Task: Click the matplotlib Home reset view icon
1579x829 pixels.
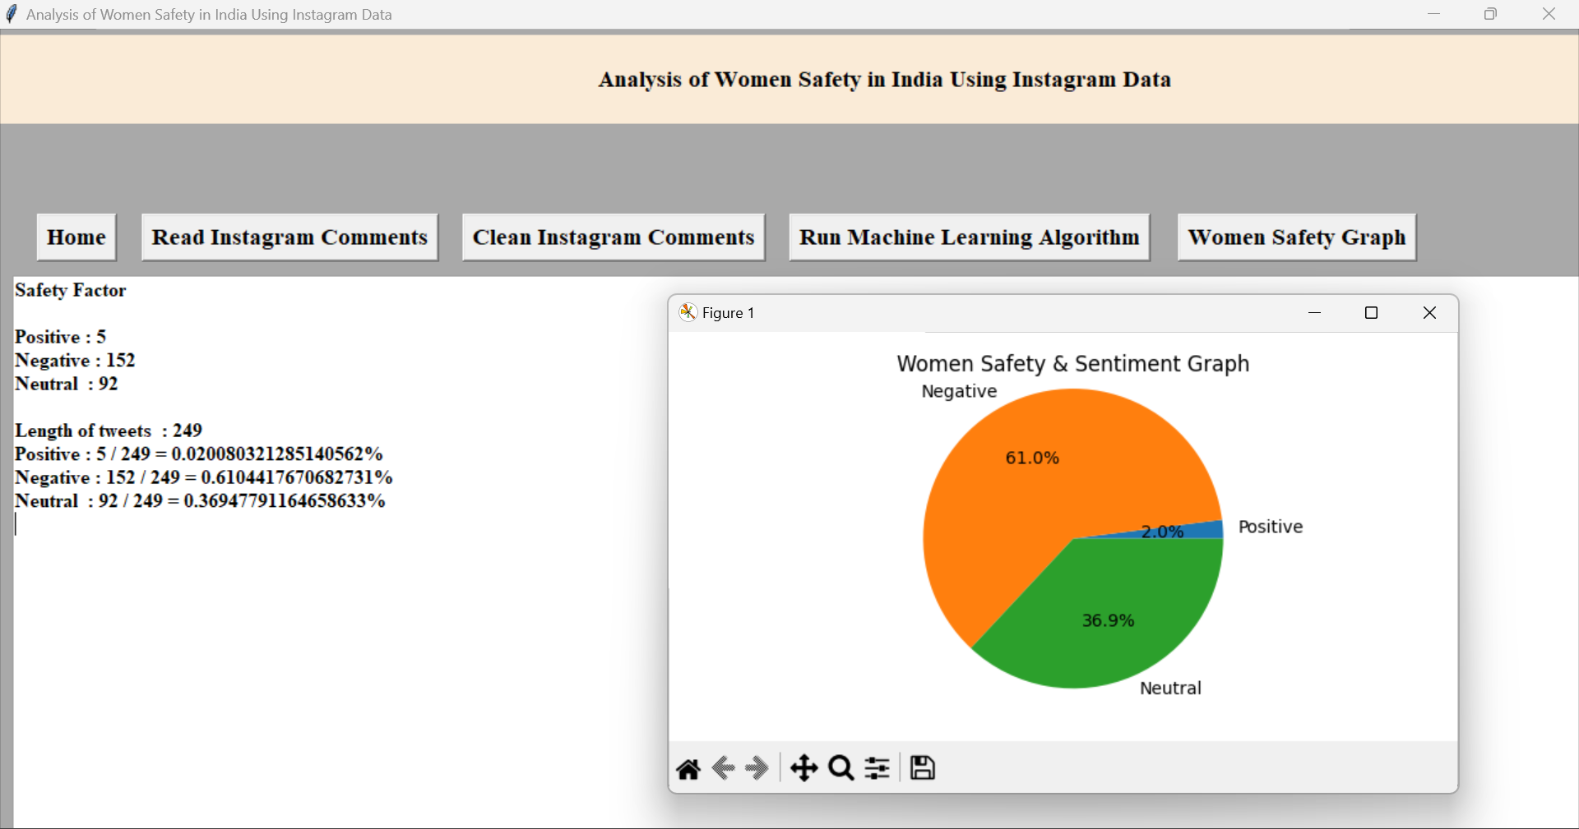Action: coord(688,769)
